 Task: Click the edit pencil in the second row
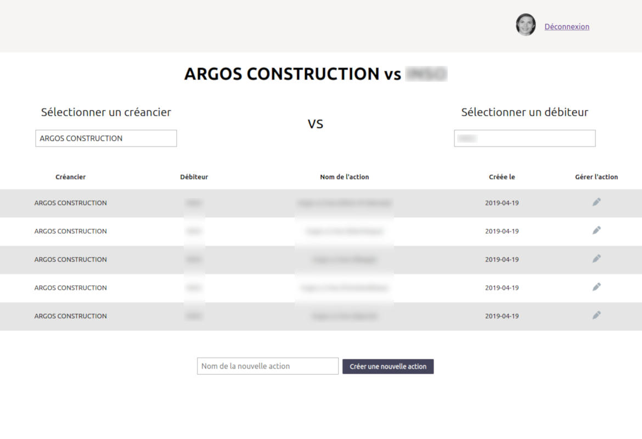(596, 230)
